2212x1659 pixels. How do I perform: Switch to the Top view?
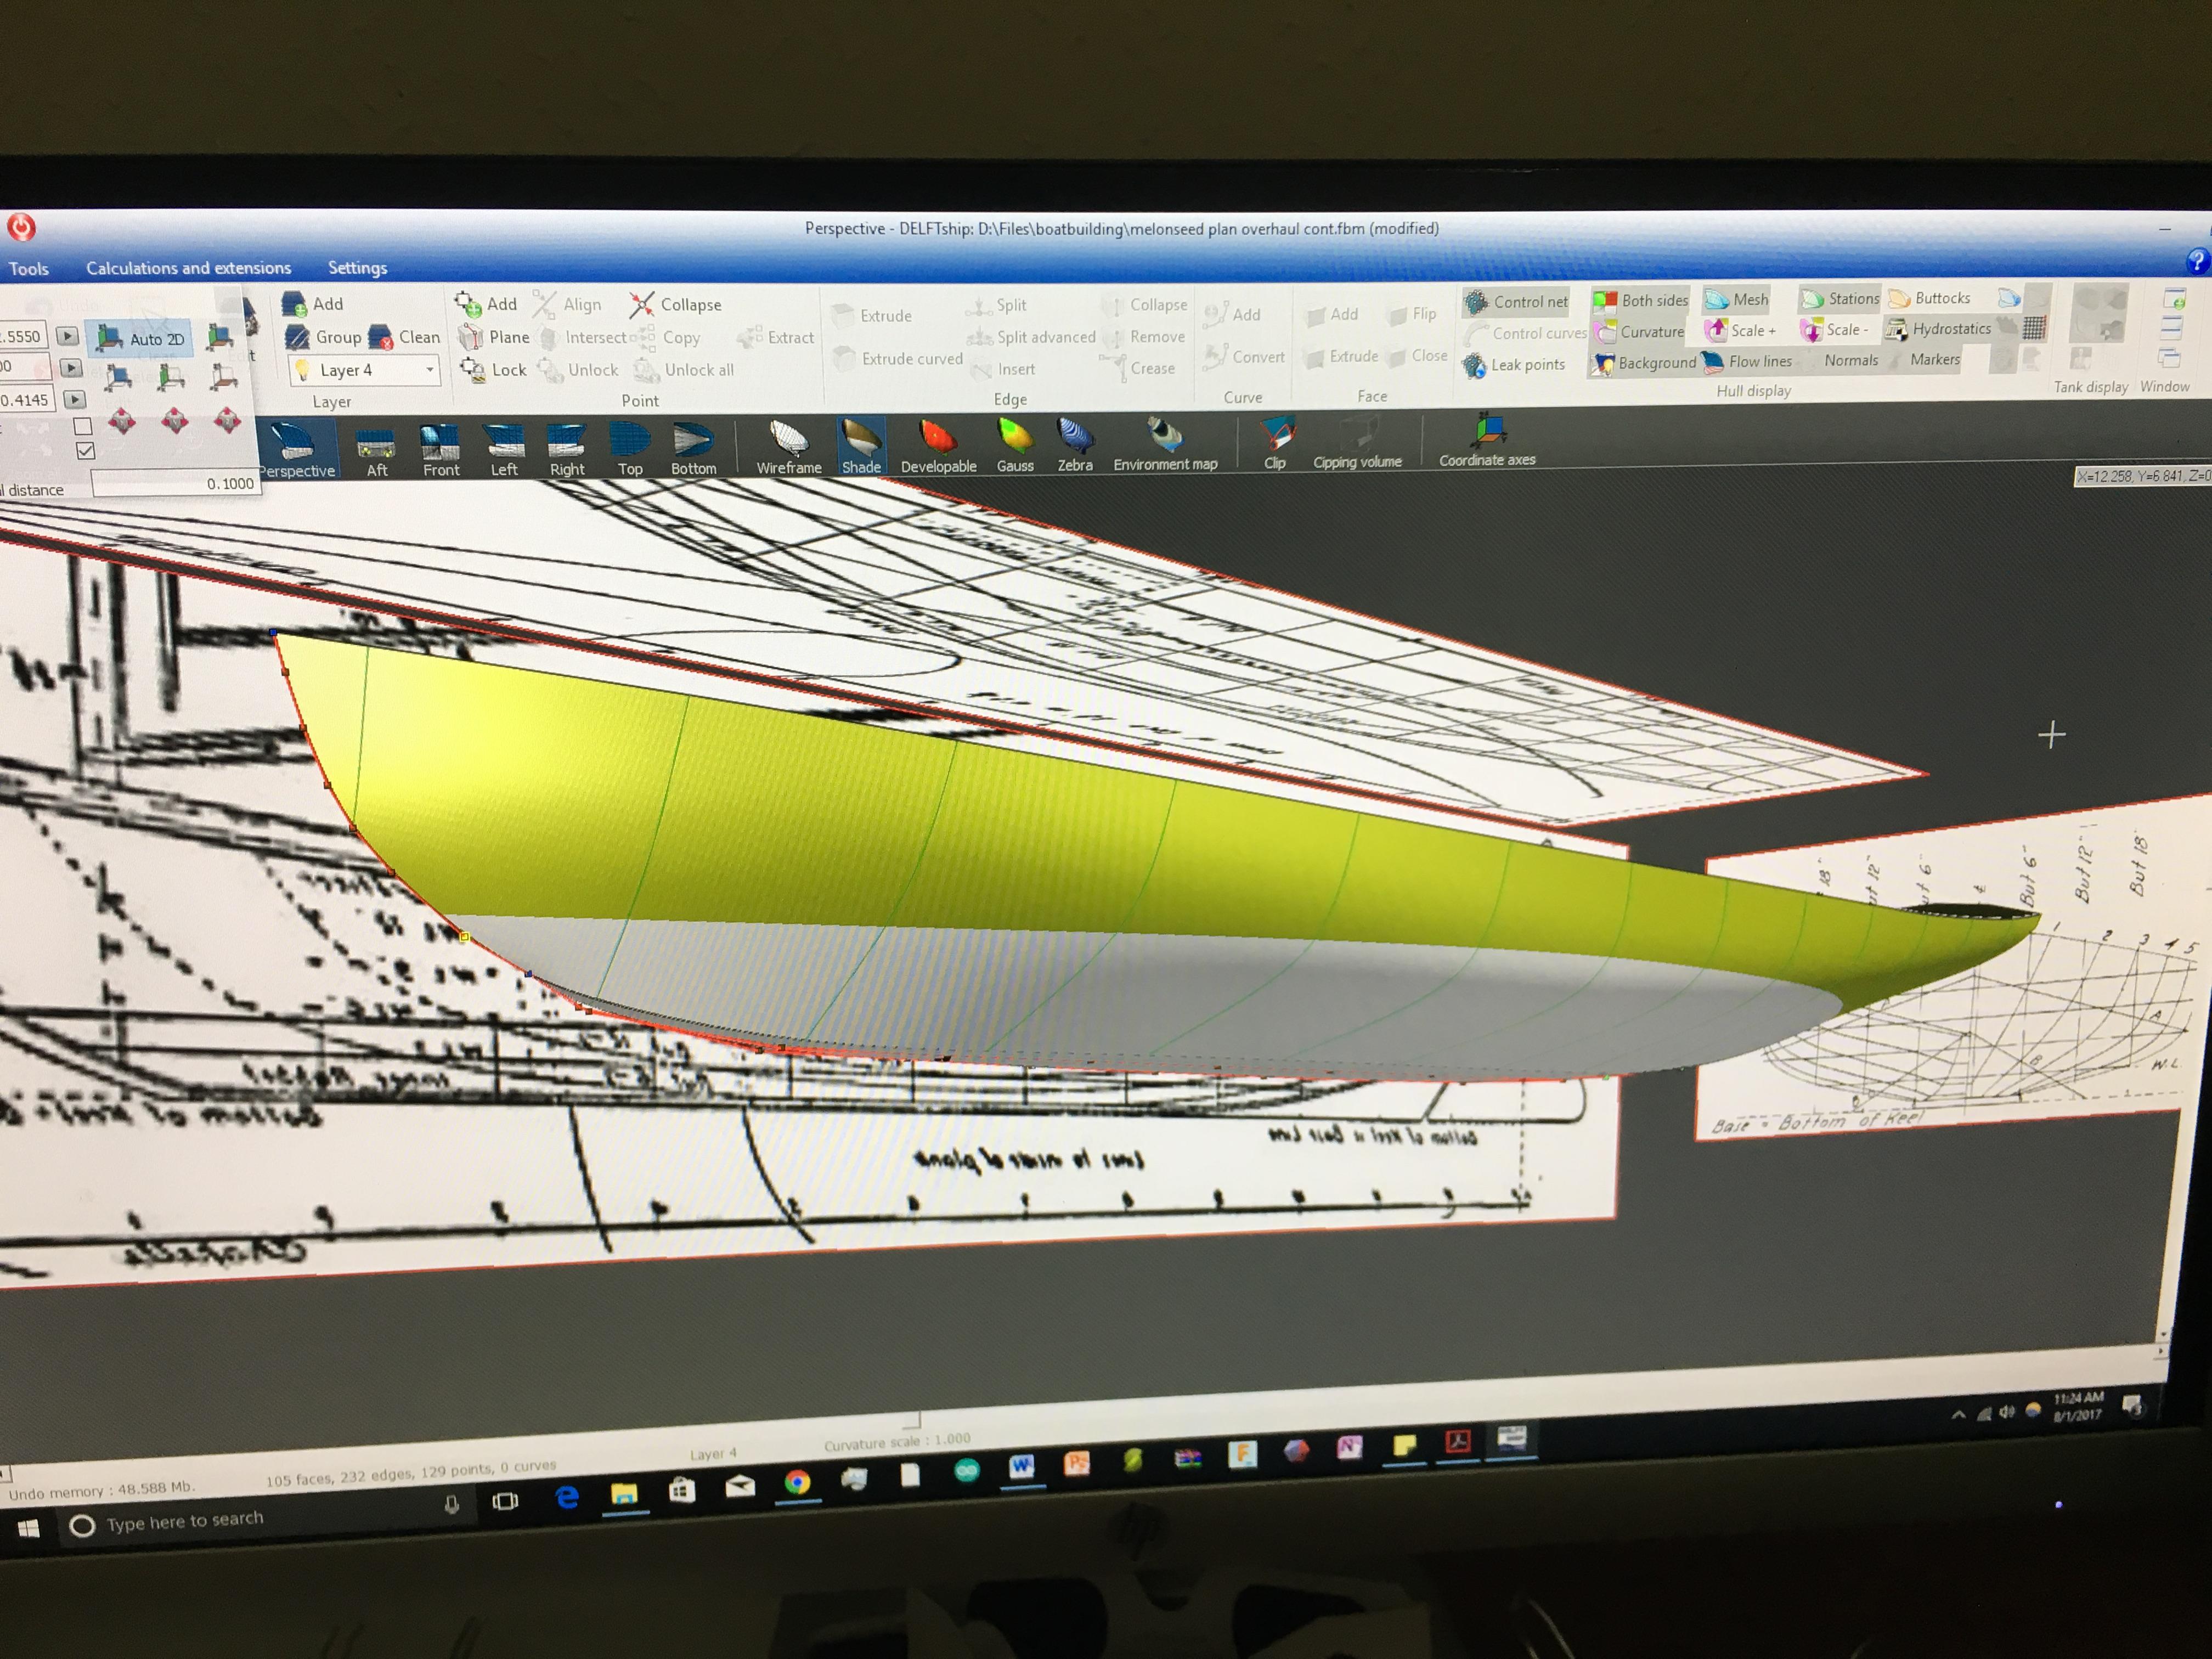pyautogui.click(x=630, y=449)
